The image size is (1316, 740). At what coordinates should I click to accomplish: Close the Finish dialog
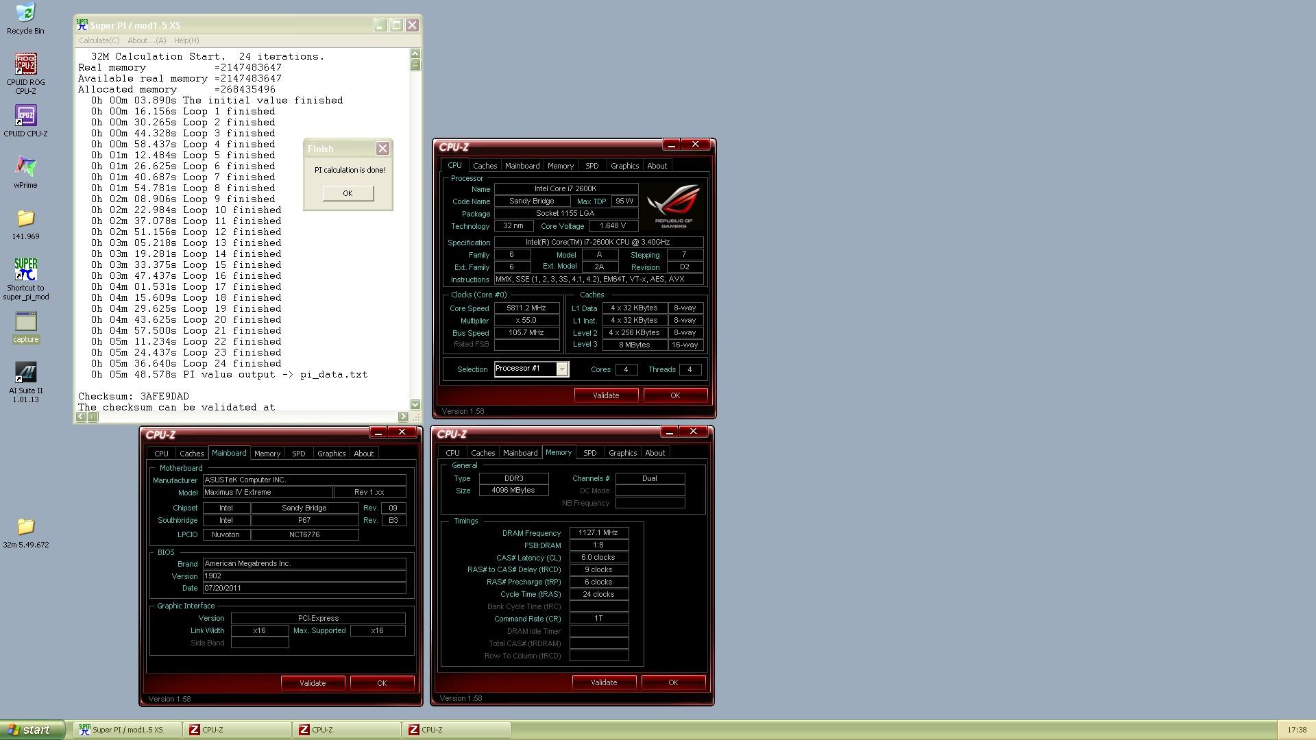382,148
